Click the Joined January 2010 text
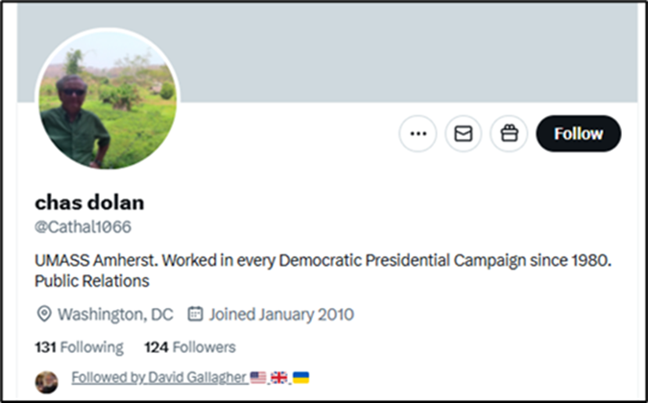Viewport: 648px width, 403px height. [x=281, y=314]
